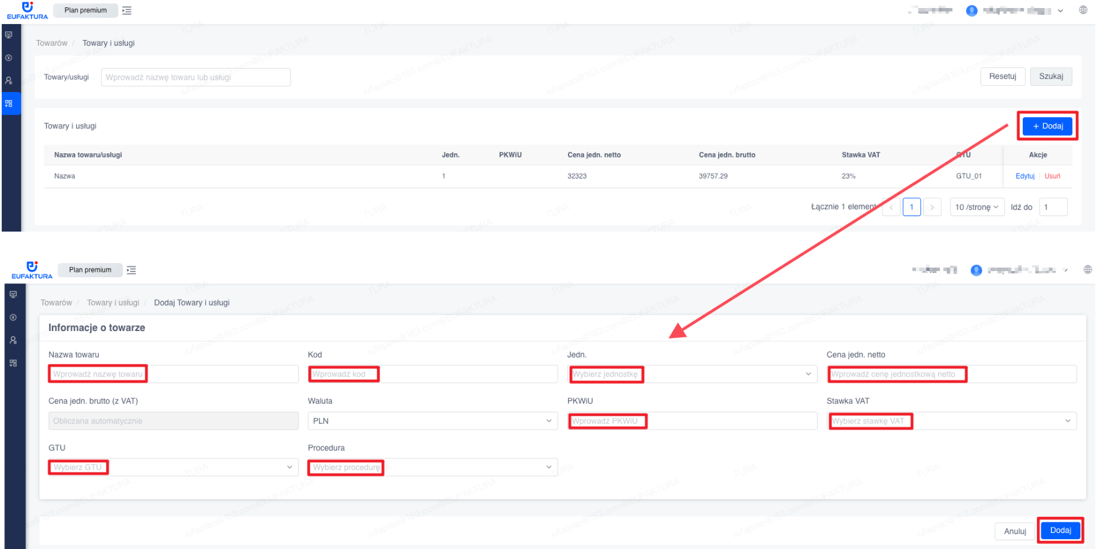Click the EUFAKTURA logo in the top window

pyautogui.click(x=27, y=10)
